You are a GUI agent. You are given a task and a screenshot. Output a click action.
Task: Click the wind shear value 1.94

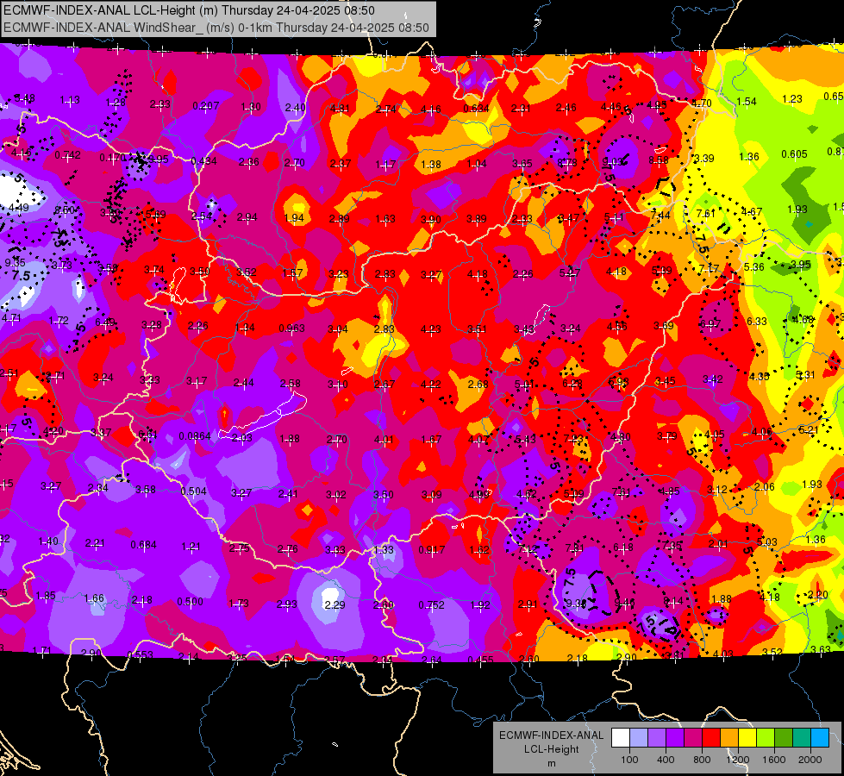click(294, 218)
